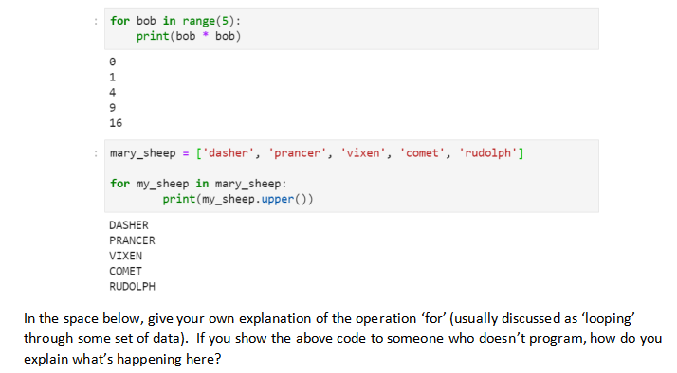The image size is (677, 373).
Task: Click the 'vixen' string in the list
Action: pyautogui.click(x=363, y=153)
